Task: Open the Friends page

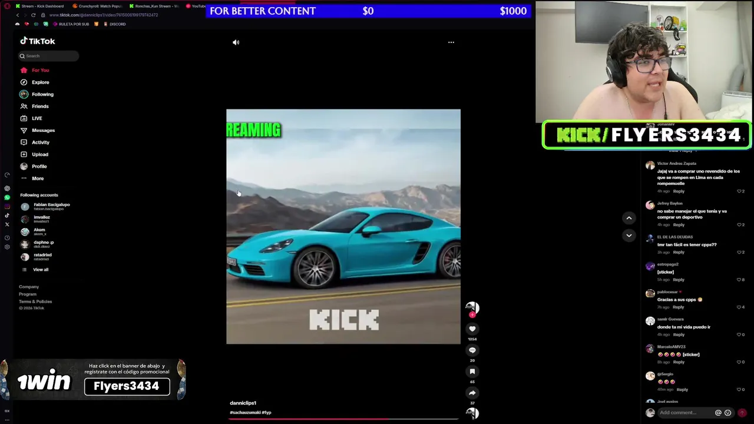Action: [35, 107]
